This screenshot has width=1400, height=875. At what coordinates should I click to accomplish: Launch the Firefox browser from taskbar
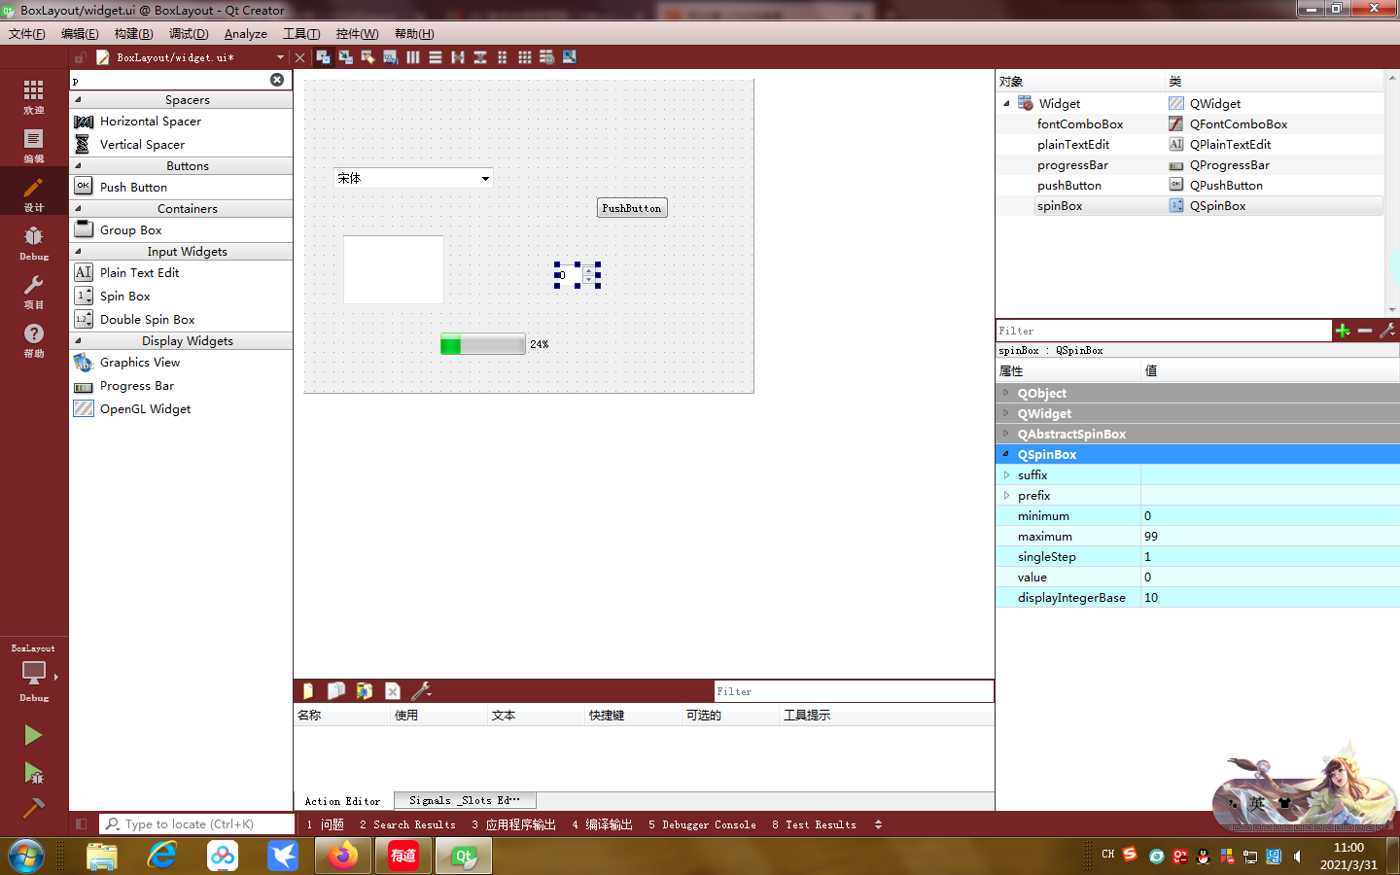[x=342, y=857]
